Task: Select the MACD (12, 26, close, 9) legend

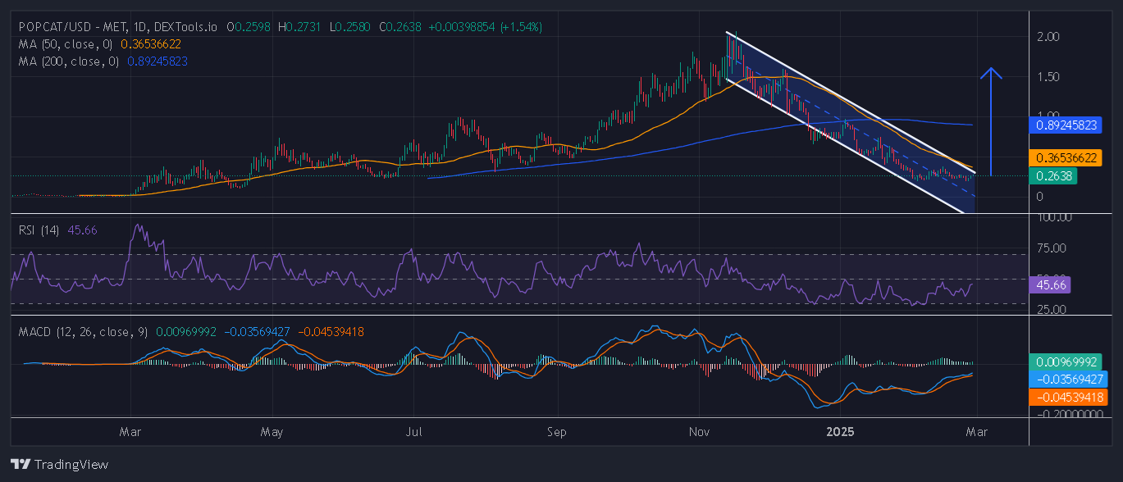Action: click(84, 332)
